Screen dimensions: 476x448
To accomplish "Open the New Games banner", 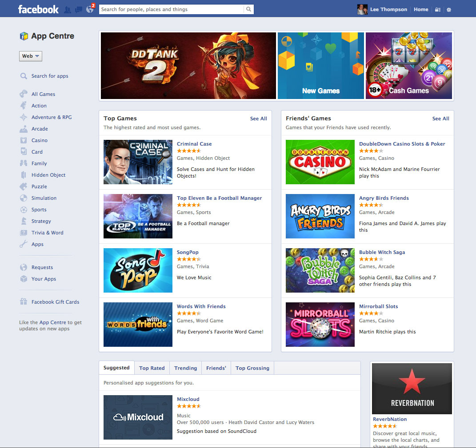I will click(x=320, y=66).
